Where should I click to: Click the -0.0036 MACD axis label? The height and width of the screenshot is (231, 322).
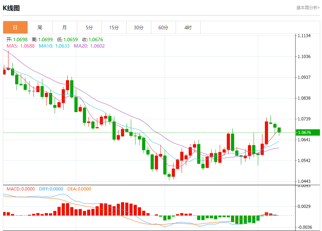305,227
